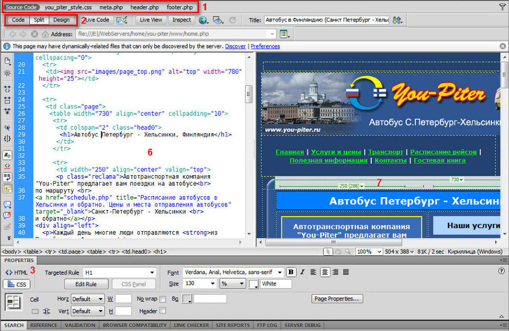Viewport: 509px width, 331px height.
Task: Click the Balance Braces icon
Action: (x=8, y=139)
